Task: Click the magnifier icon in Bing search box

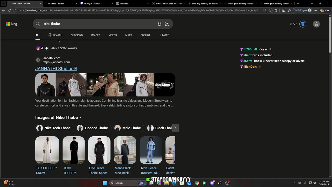Action: click(38, 24)
